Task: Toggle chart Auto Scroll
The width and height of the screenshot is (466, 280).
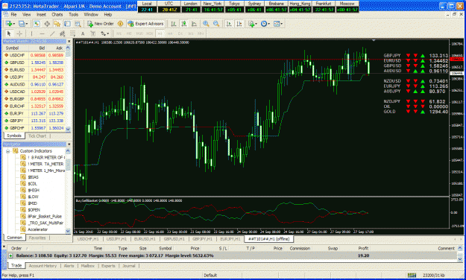Action: pyautogui.click(x=229, y=24)
